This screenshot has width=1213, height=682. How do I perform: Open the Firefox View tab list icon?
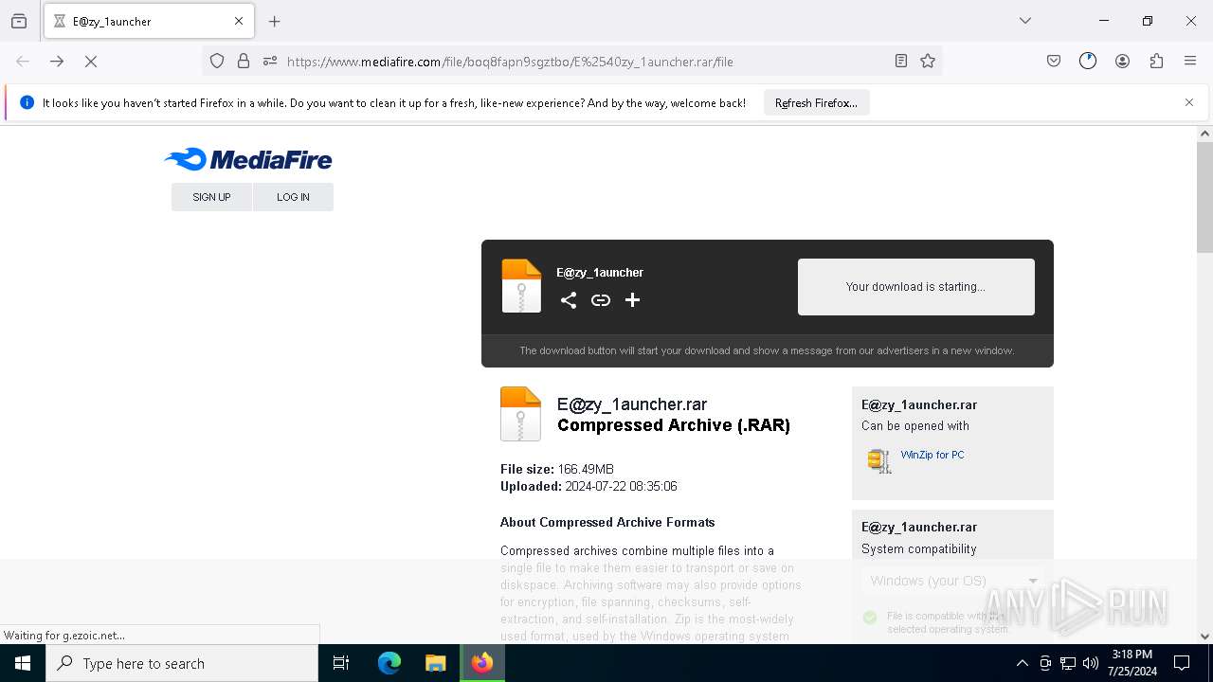click(x=19, y=21)
